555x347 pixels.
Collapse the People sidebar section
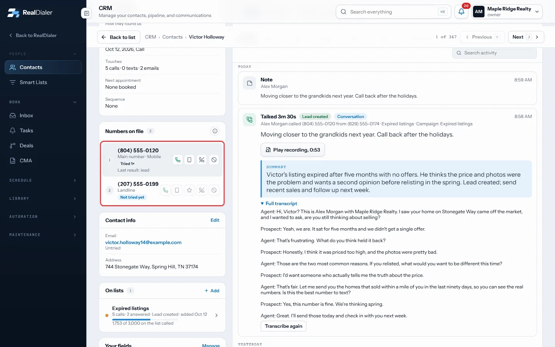pyautogui.click(x=43, y=54)
